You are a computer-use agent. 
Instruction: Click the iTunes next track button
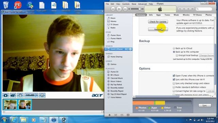tap(125, 9)
